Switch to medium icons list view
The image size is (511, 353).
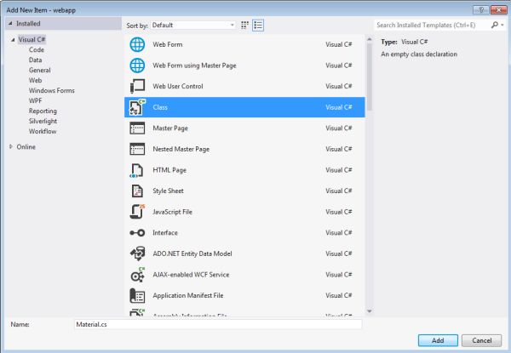click(258, 25)
